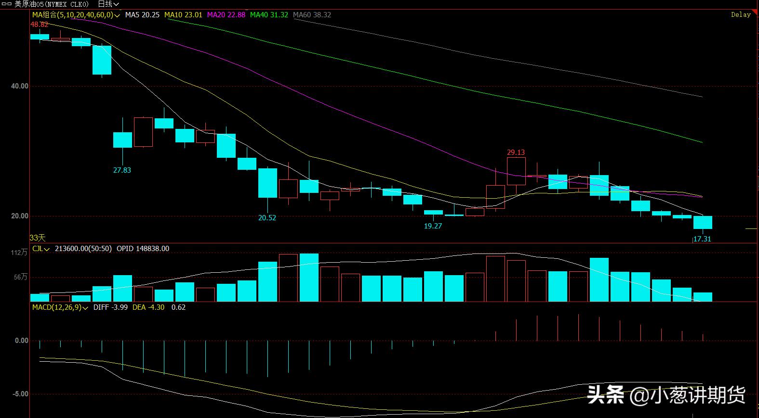Click the 20.52 low price annotation
Viewport: 759px width, 418px height.
tap(267, 218)
